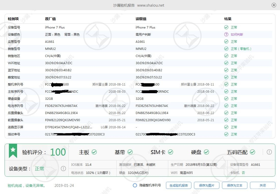
Task: Click the green checkmark in 设备型号 row
Action: (x=226, y=27)
